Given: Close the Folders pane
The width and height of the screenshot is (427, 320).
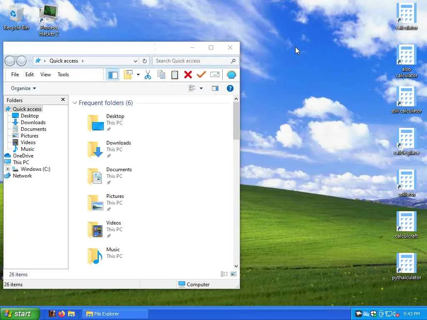Looking at the screenshot, I should pyautogui.click(x=63, y=100).
